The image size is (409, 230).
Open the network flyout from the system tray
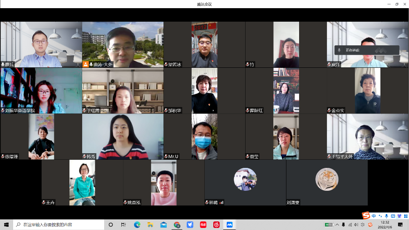(350, 225)
